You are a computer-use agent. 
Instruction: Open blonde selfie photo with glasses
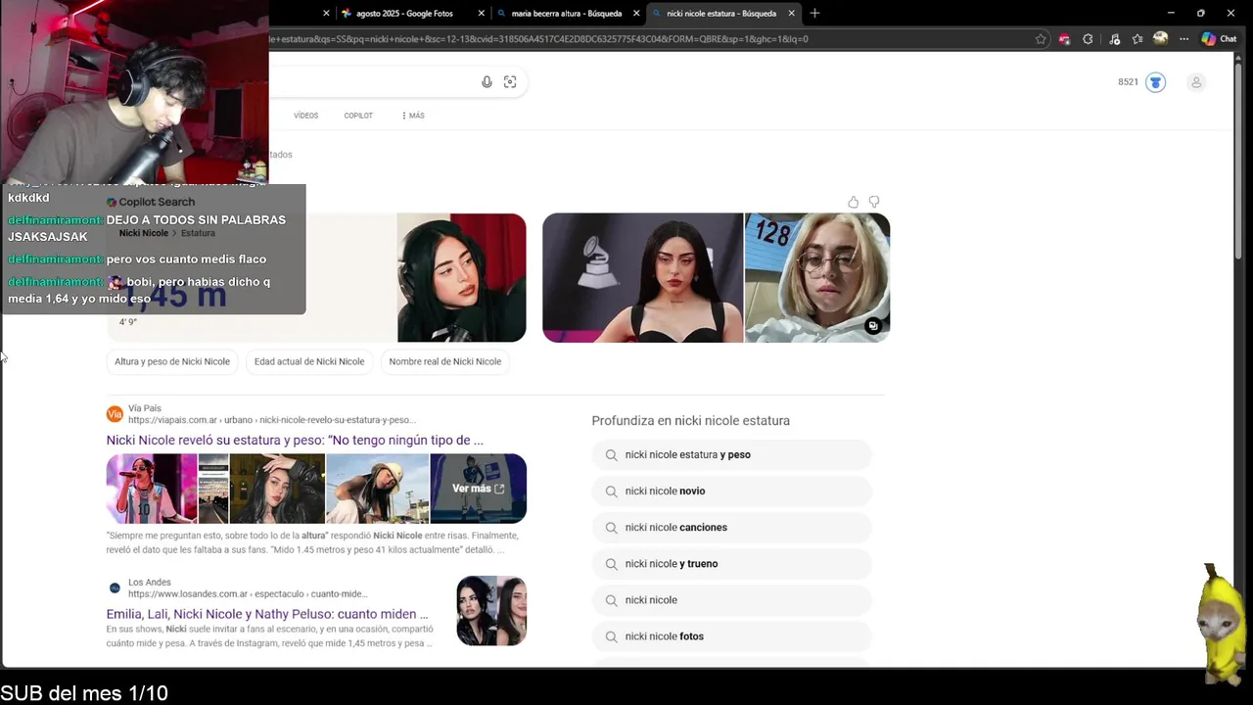click(817, 278)
